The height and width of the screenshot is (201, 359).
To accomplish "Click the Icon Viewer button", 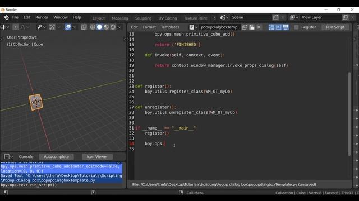I will point(97,156).
